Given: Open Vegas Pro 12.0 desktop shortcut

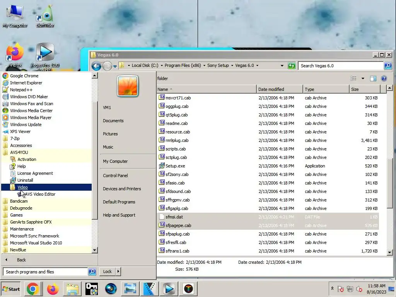Looking at the screenshot, I should pos(45,57).
